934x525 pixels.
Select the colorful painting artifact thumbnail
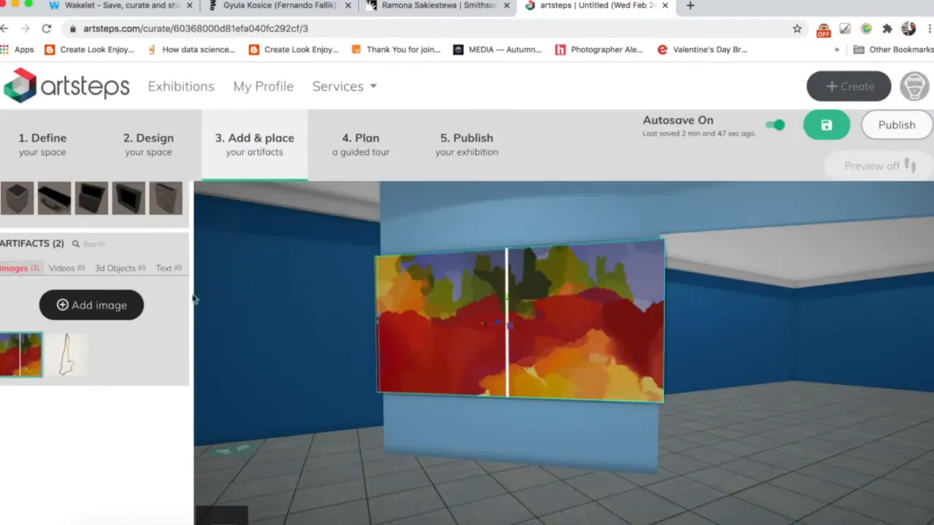[x=21, y=354]
